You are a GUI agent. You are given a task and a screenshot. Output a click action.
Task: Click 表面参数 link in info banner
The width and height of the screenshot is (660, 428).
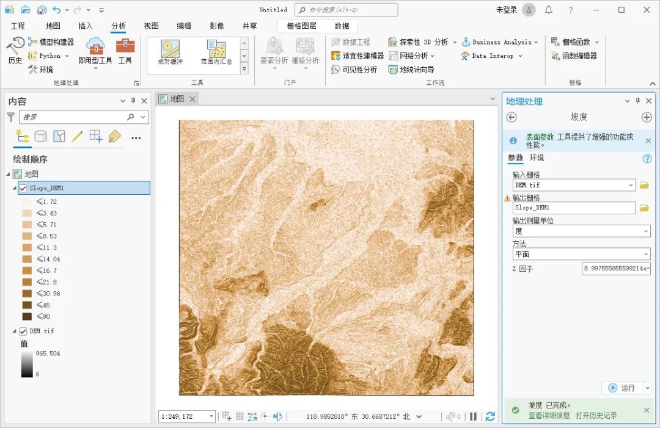tap(540, 137)
